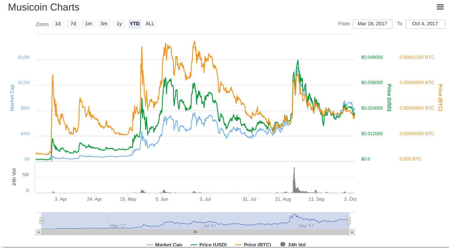449x248 pixels.
Task: Switch chart range to 1d
Action: click(x=58, y=24)
